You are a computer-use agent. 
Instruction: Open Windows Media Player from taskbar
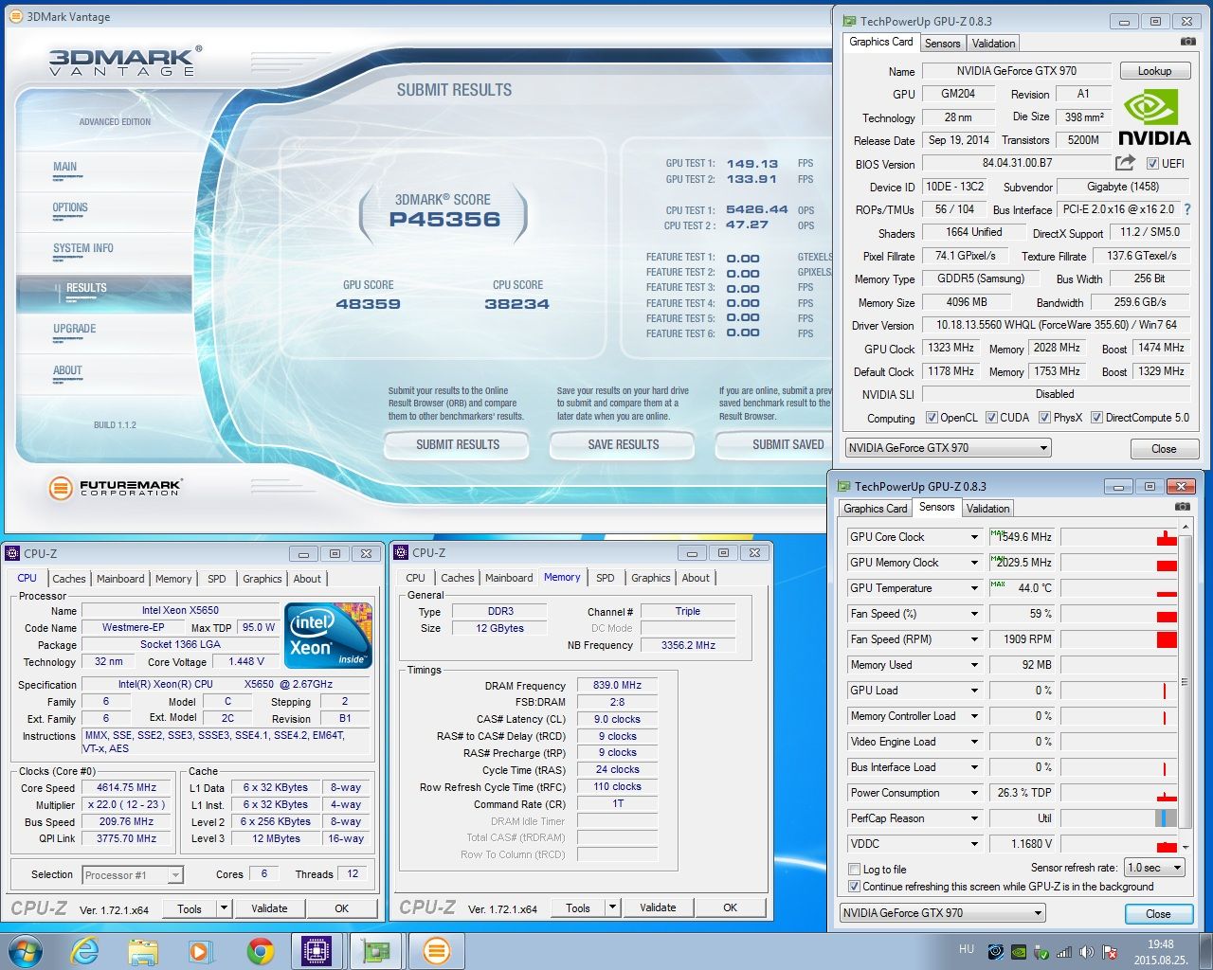pyautogui.click(x=201, y=951)
